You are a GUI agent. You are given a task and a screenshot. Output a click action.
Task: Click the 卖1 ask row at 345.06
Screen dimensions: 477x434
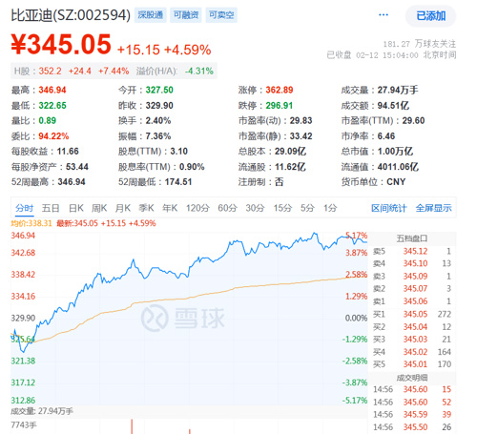pos(412,301)
